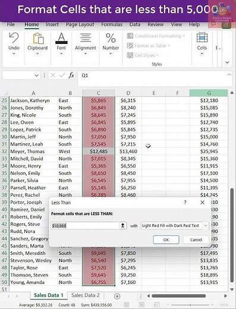Open the Help tab
Screen dimensions: 236x309
pos(194,24)
